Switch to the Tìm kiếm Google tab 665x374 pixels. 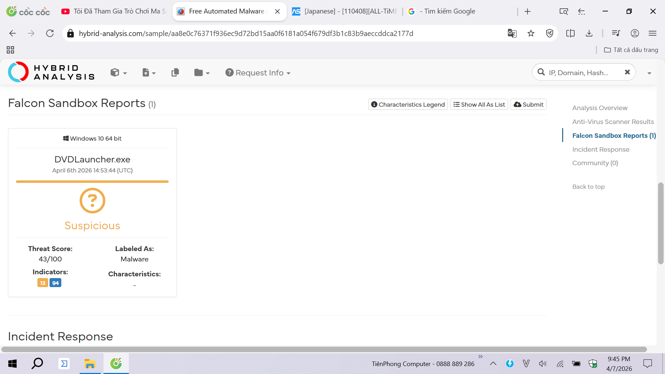coord(447,11)
